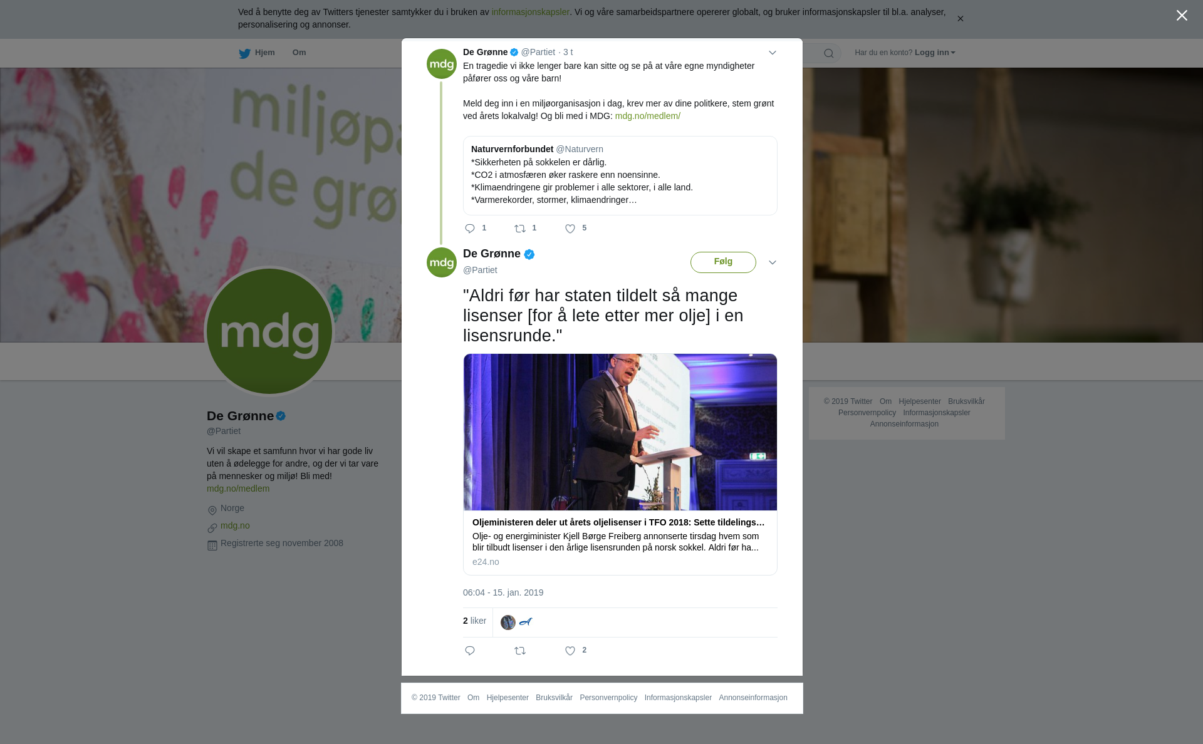Close the tweet overlay with the X
The image size is (1203, 744).
click(x=1182, y=16)
